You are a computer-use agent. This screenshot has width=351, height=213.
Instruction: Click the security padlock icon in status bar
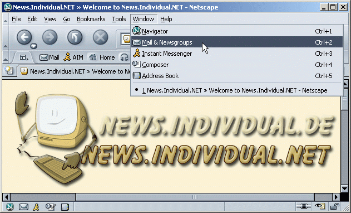[335, 206]
